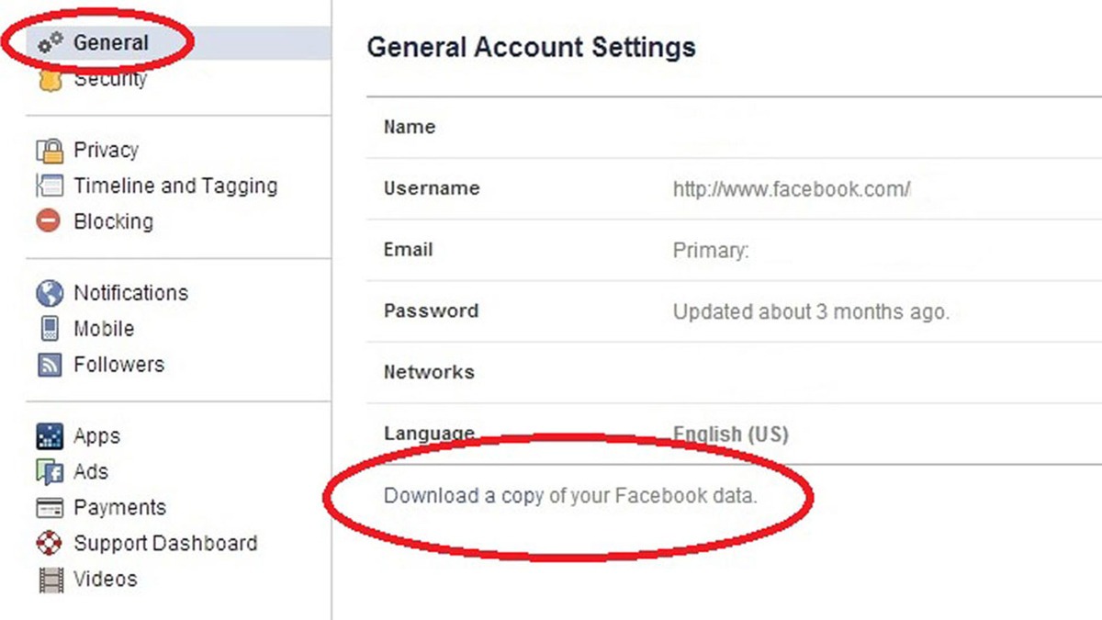This screenshot has height=620, width=1102.
Task: Open the Ads settings page
Action: (90, 472)
